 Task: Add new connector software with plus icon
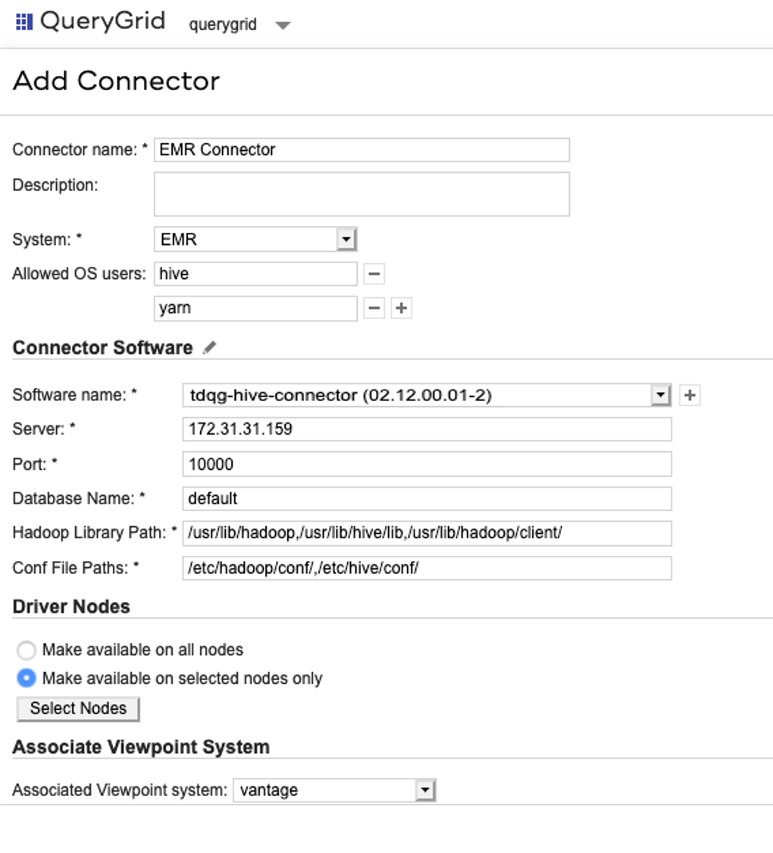[x=690, y=395]
